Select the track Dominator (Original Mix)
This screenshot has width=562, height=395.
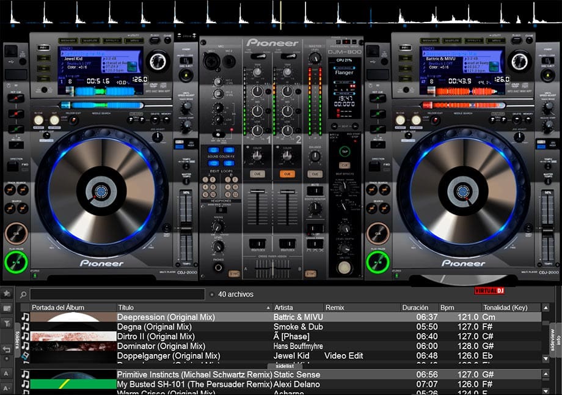point(281,346)
